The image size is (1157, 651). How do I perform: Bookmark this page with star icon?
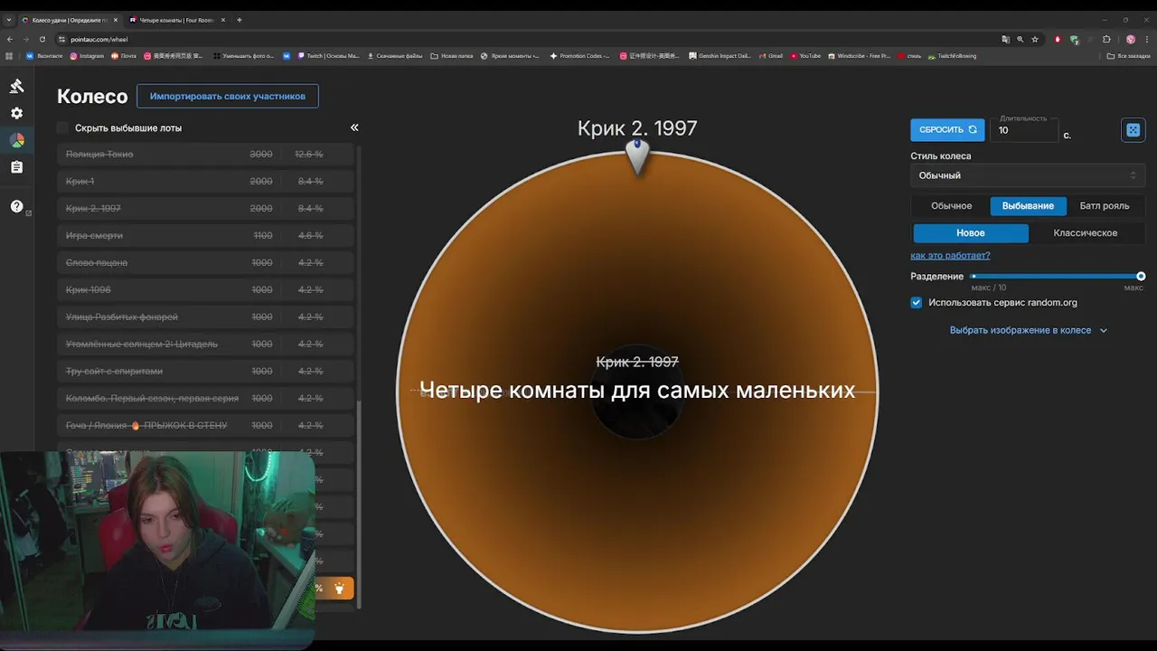pyautogui.click(x=1035, y=39)
